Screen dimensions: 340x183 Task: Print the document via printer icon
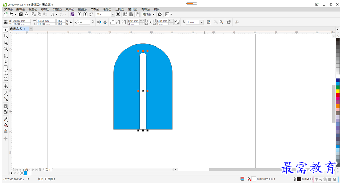pos(26,14)
